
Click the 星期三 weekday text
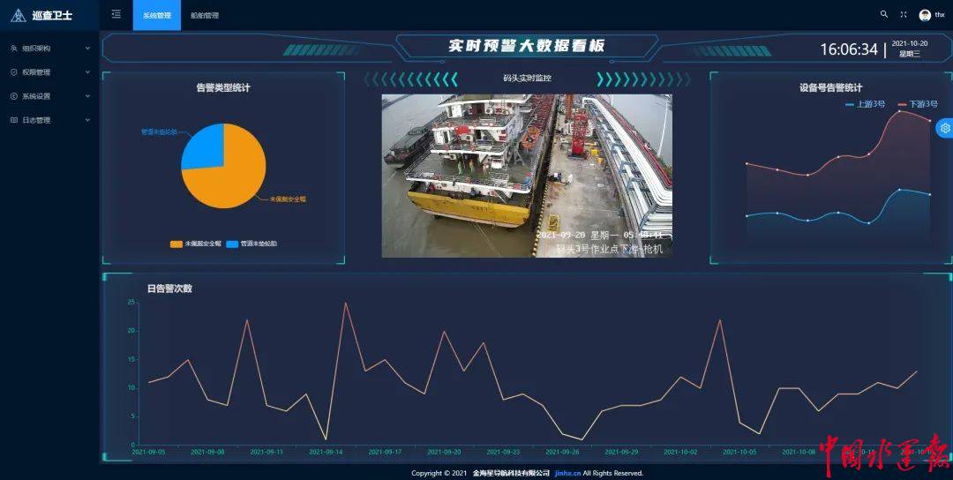pyautogui.click(x=910, y=54)
